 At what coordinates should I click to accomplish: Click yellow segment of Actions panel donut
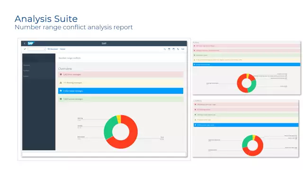click(248, 76)
